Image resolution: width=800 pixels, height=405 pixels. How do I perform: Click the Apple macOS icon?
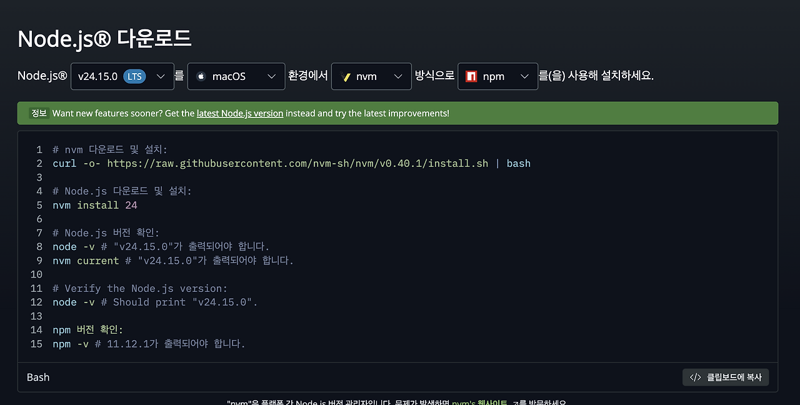pyautogui.click(x=201, y=76)
